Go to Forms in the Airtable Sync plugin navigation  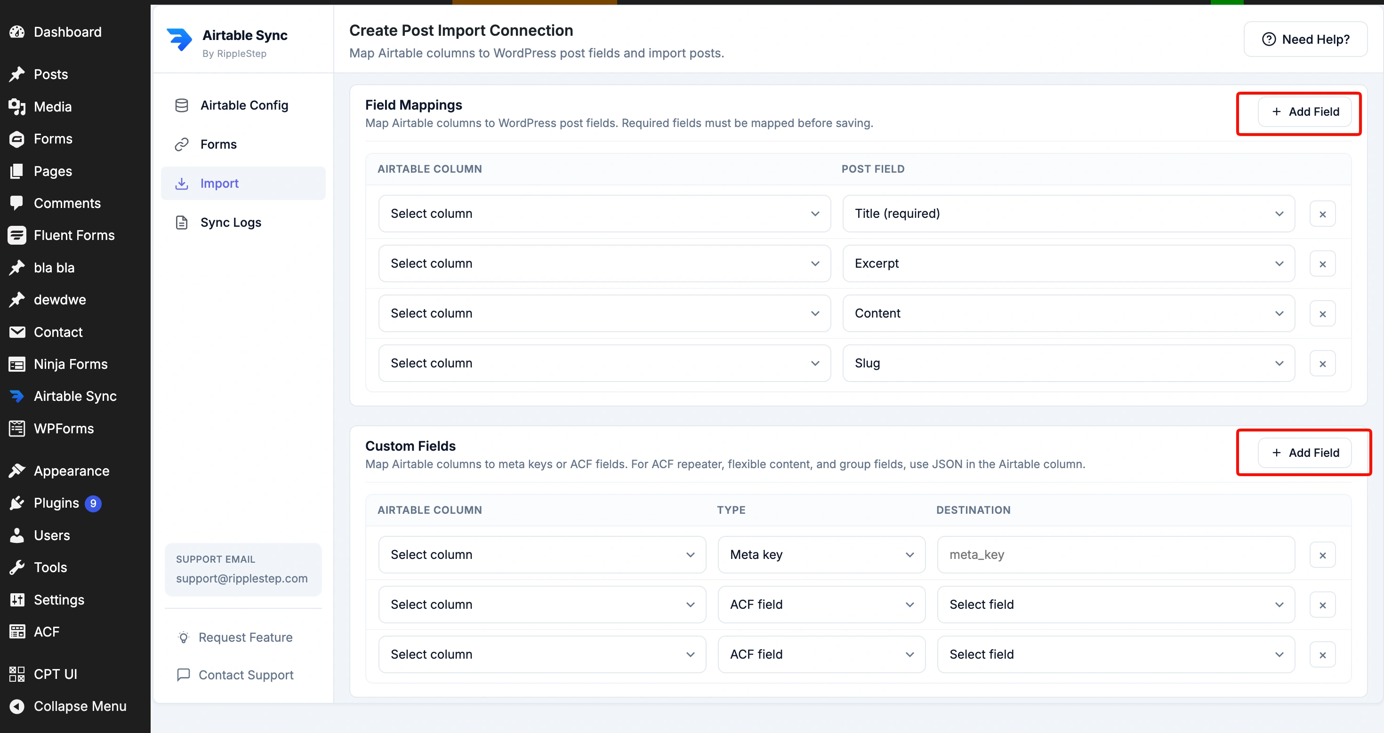[243, 144]
